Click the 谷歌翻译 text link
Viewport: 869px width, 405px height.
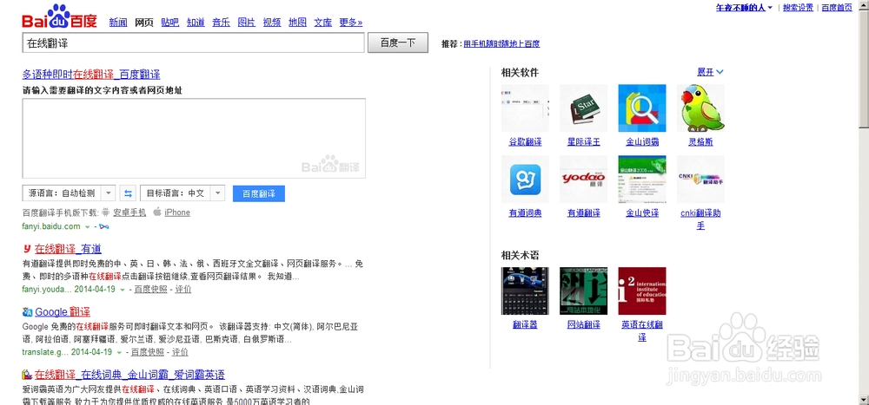(x=525, y=142)
